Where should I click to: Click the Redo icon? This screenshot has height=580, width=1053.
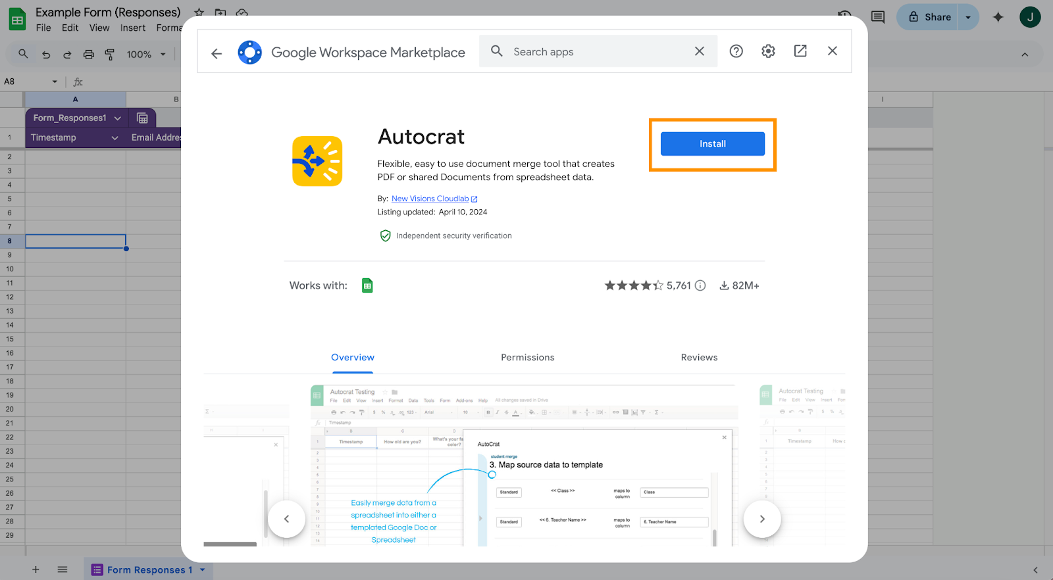67,55
